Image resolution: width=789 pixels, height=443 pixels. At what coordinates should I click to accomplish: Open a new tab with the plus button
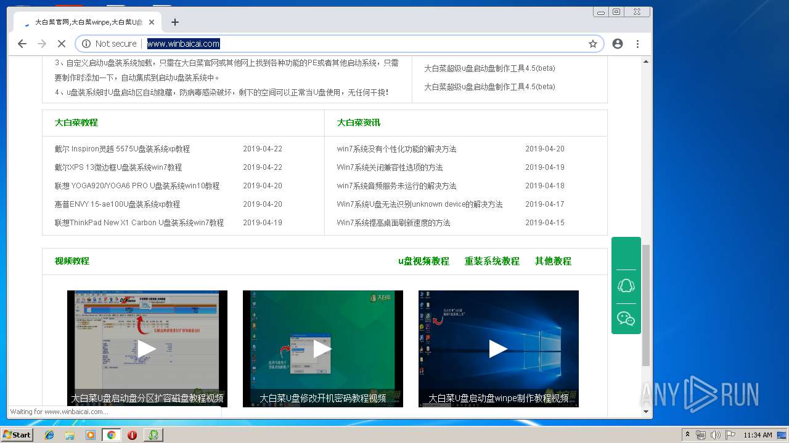coord(175,22)
